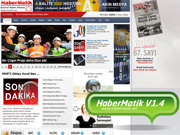Select the Yaşam menu

pyautogui.click(x=80, y=20)
